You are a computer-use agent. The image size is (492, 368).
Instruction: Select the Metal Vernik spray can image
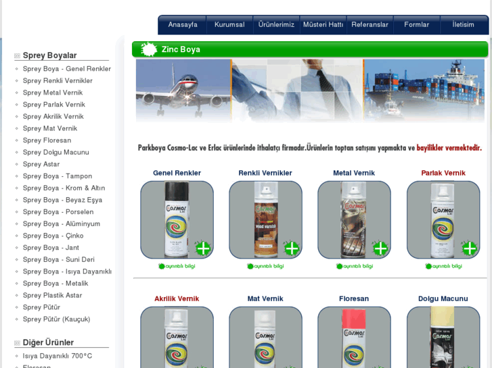pos(354,219)
